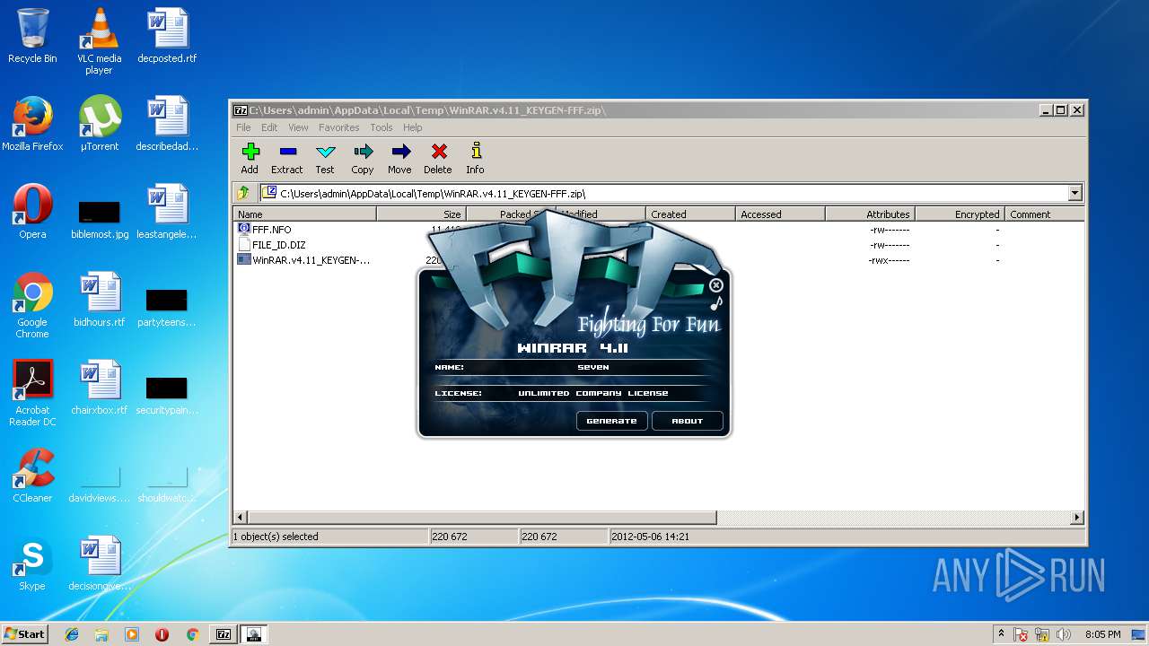
Task: Open the Windows Start menu
Action: coord(25,633)
